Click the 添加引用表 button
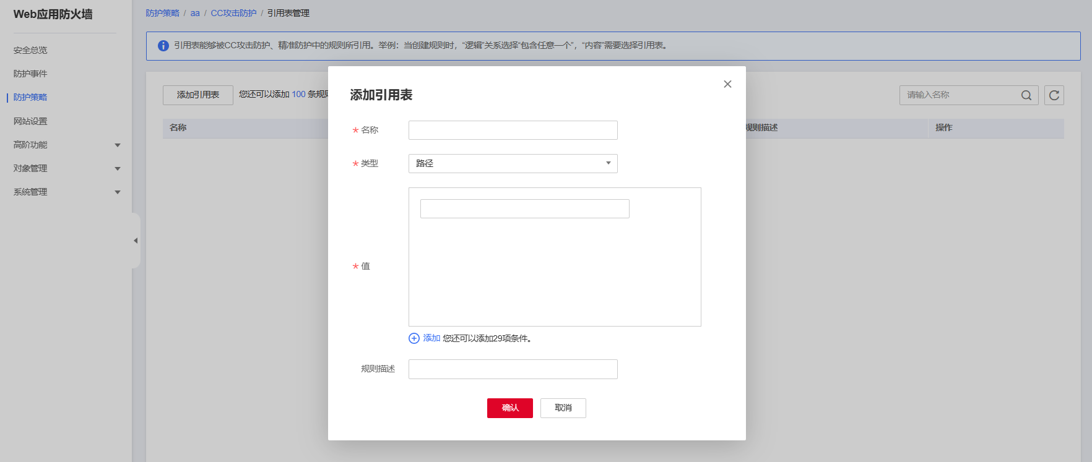The image size is (1092, 462). pyautogui.click(x=198, y=95)
